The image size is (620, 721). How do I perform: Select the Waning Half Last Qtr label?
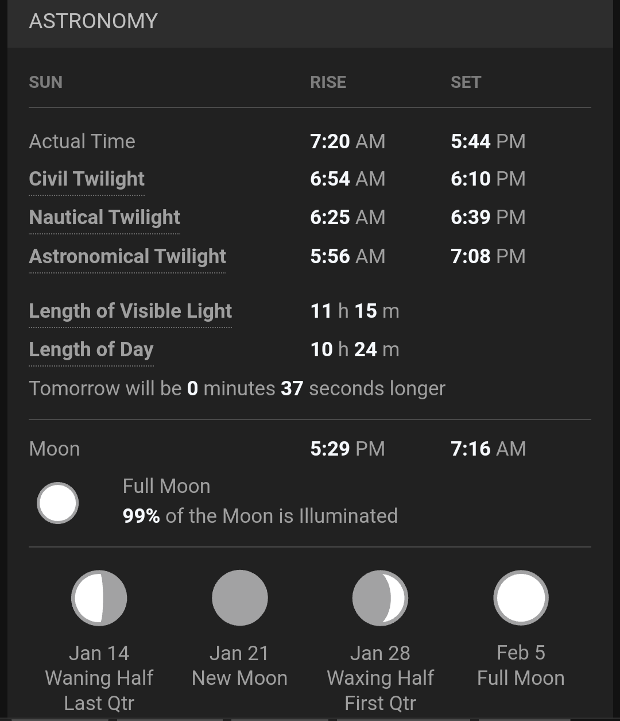[x=99, y=690]
